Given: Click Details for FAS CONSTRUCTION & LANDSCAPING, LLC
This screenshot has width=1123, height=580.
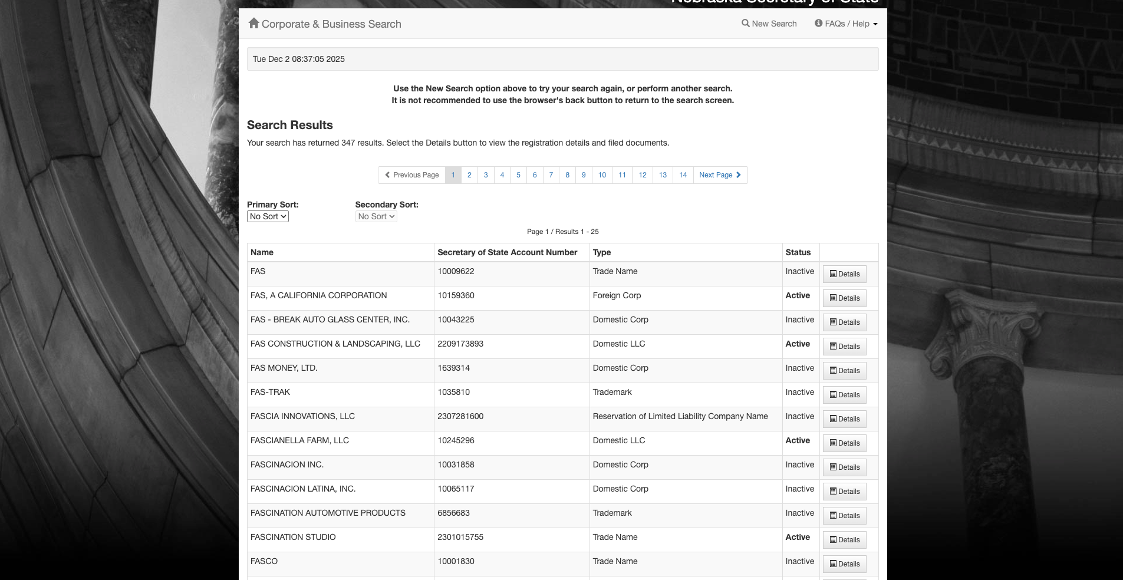Looking at the screenshot, I should (x=844, y=347).
